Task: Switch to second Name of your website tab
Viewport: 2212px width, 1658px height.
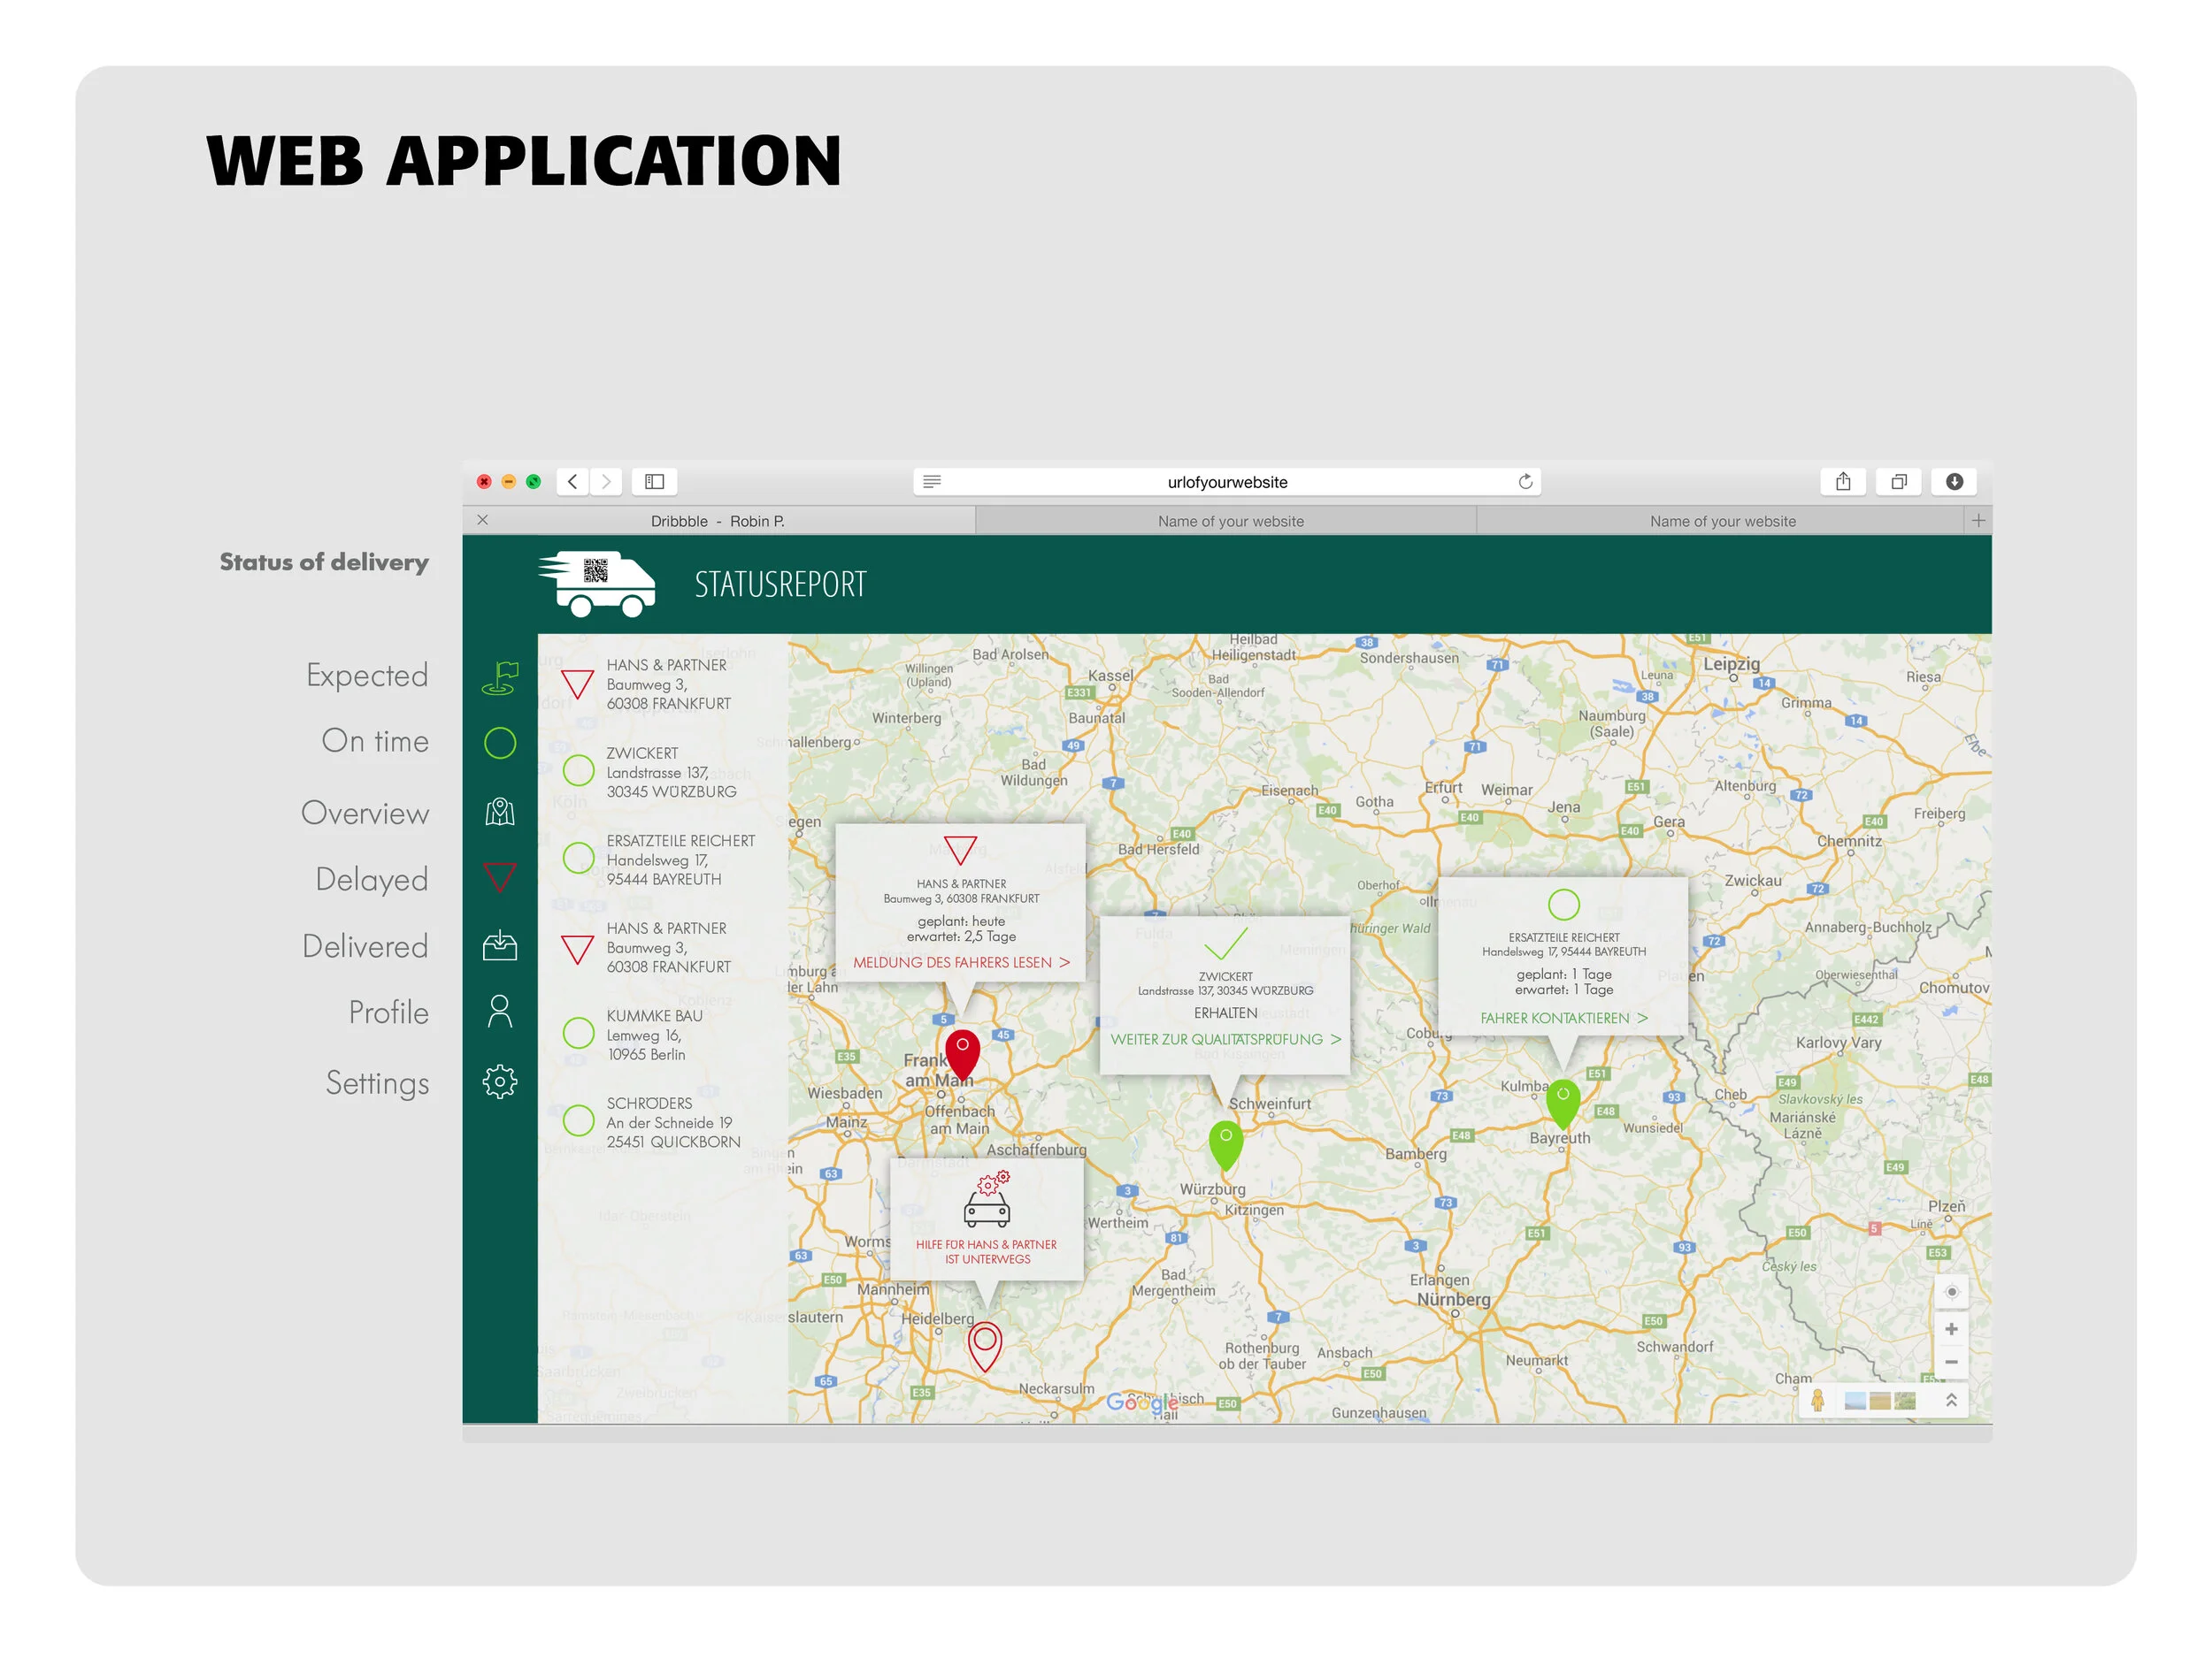Action: (x=1722, y=521)
